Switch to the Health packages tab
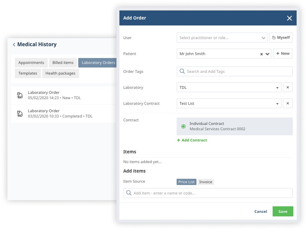 (x=60, y=73)
